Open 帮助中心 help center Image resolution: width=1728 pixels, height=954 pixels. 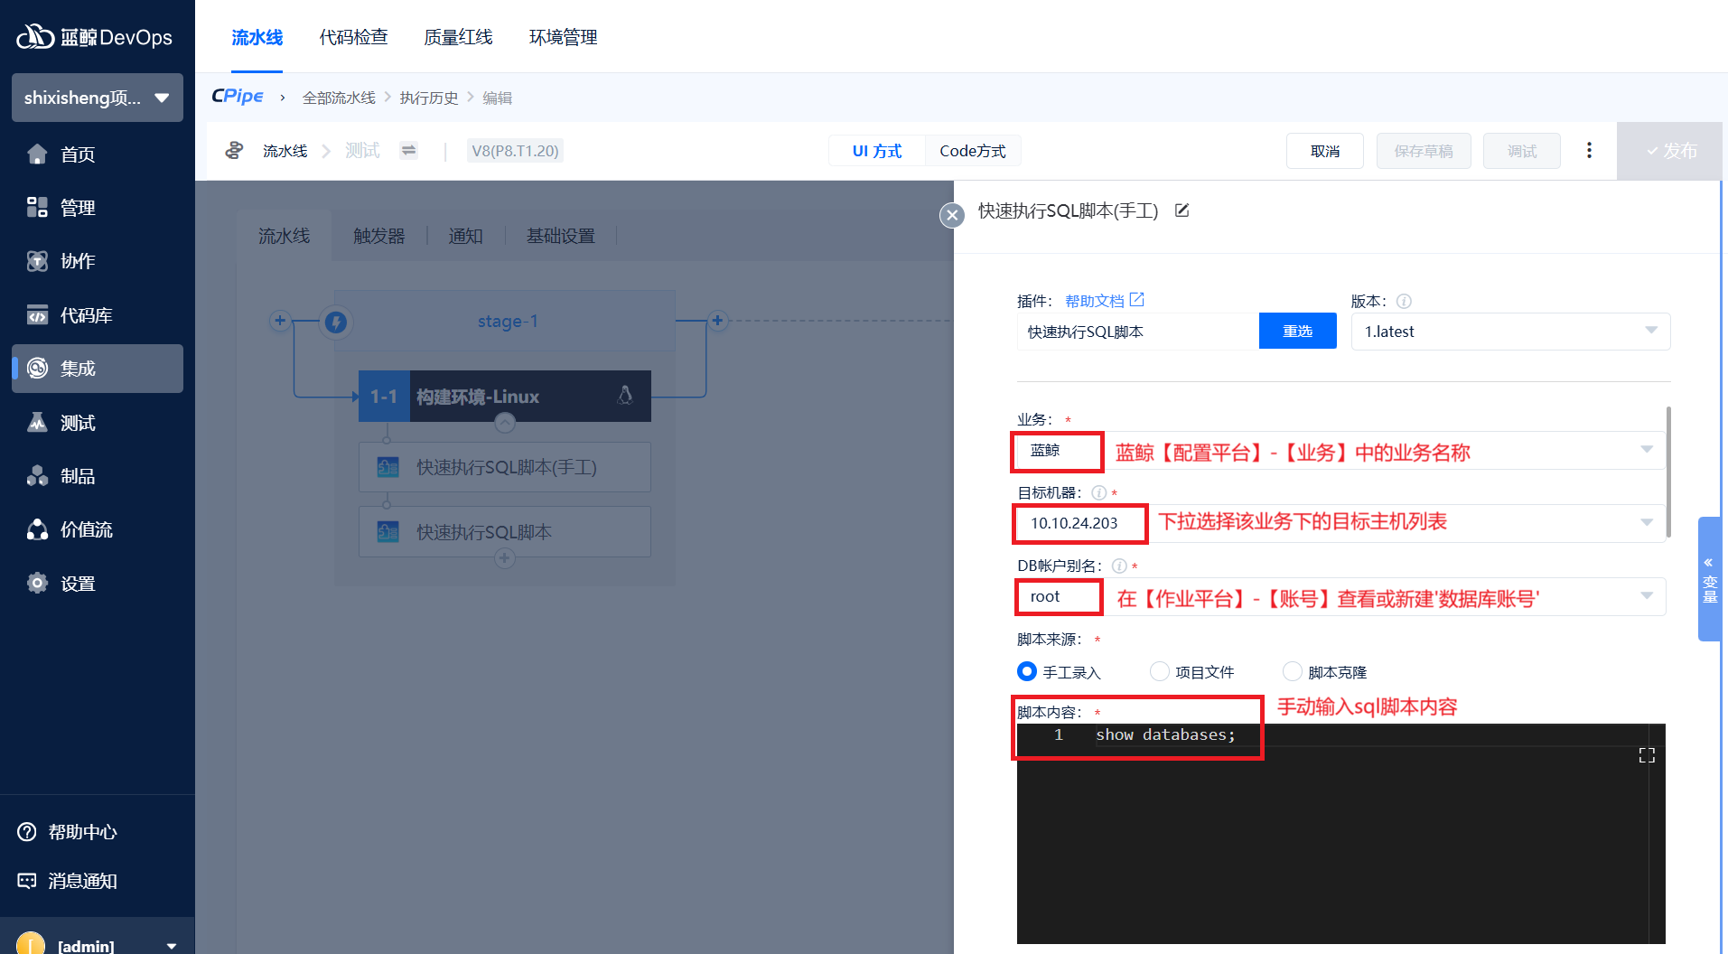click(x=81, y=832)
